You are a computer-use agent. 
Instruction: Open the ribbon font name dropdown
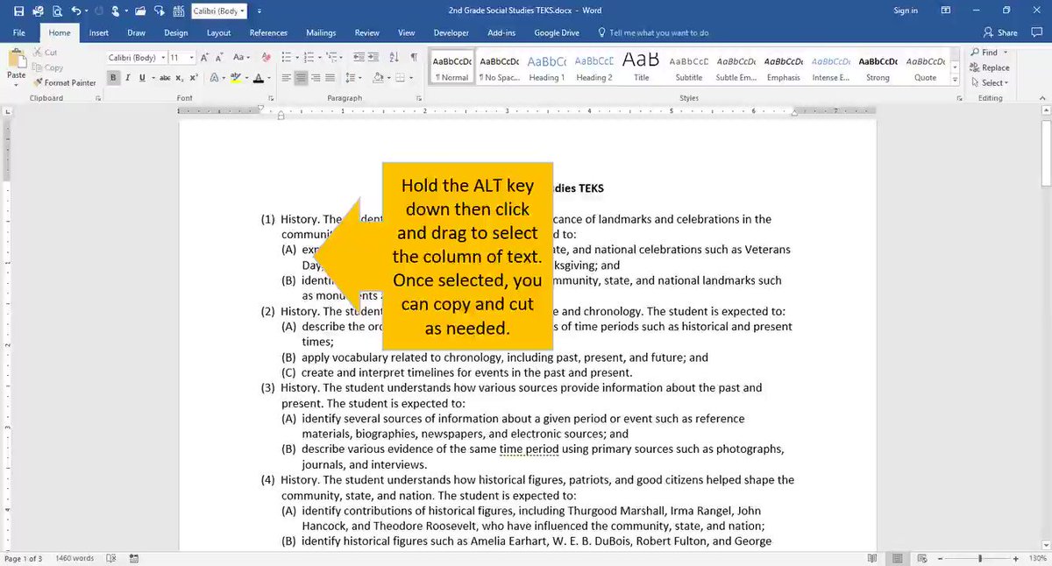tap(161, 58)
